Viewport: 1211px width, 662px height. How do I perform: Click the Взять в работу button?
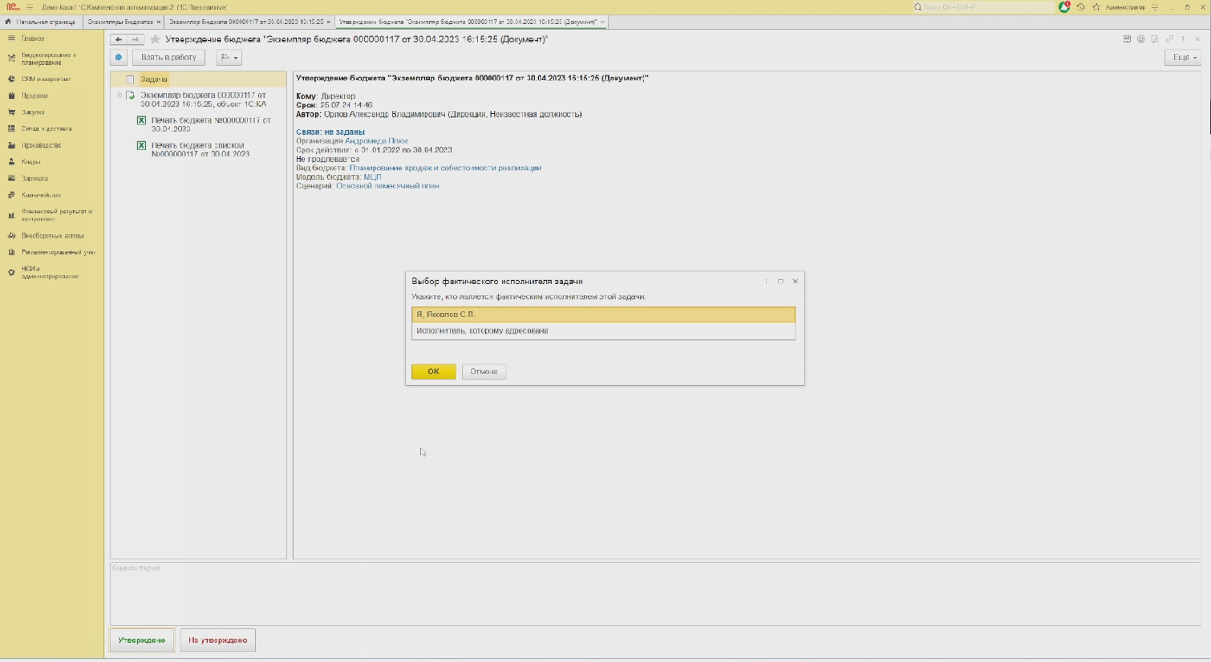[x=169, y=57]
